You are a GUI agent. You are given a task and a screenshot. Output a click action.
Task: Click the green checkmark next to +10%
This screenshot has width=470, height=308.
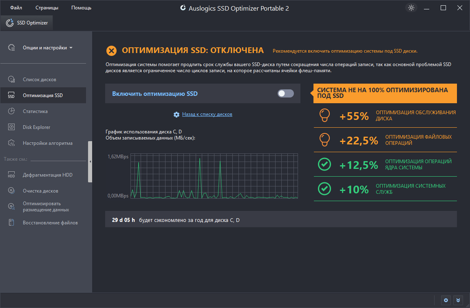click(324, 189)
